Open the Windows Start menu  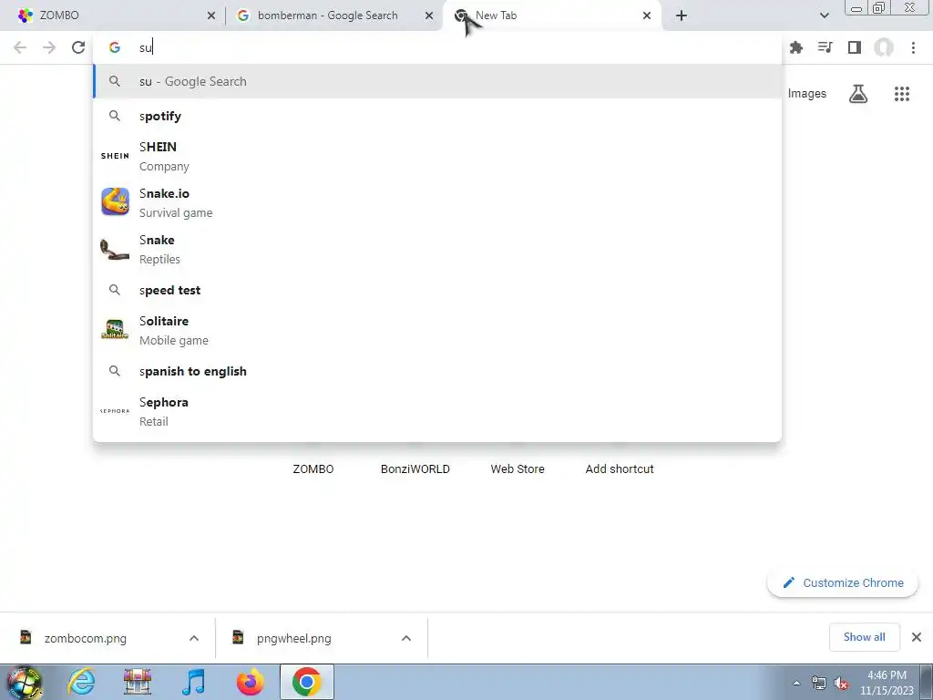[x=25, y=682]
